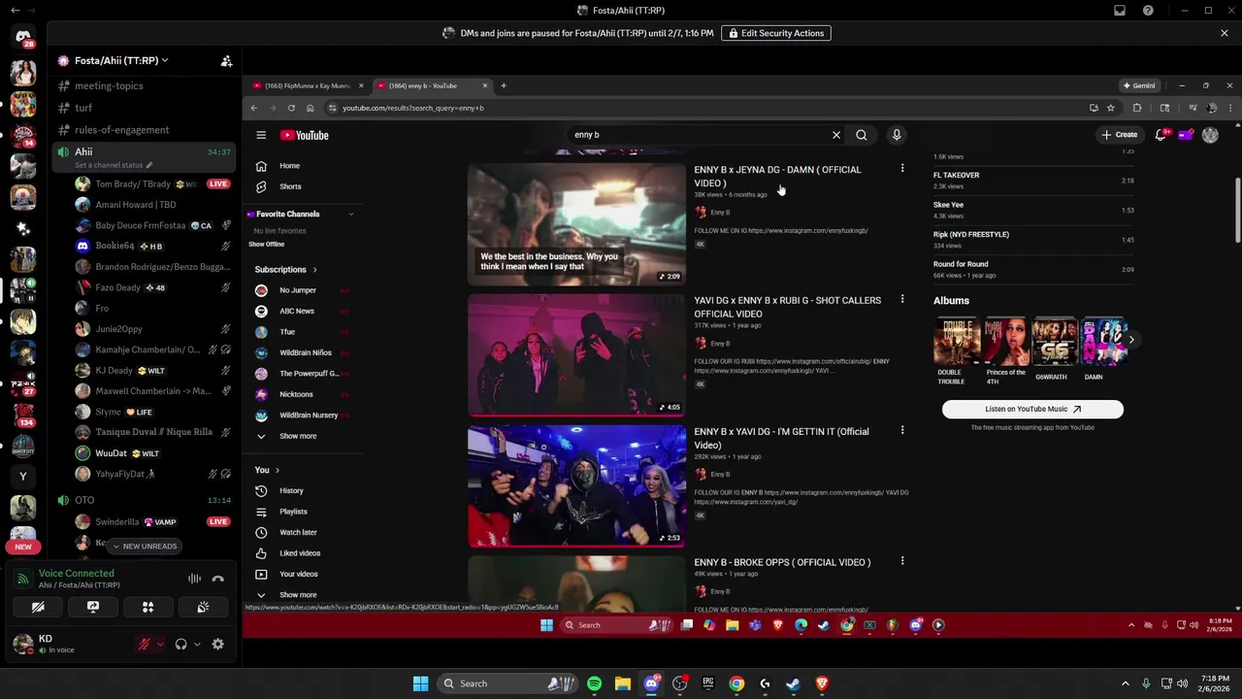This screenshot has height=699, width=1242.
Task: Select voice member Junie2Oppy
Action: (x=118, y=329)
